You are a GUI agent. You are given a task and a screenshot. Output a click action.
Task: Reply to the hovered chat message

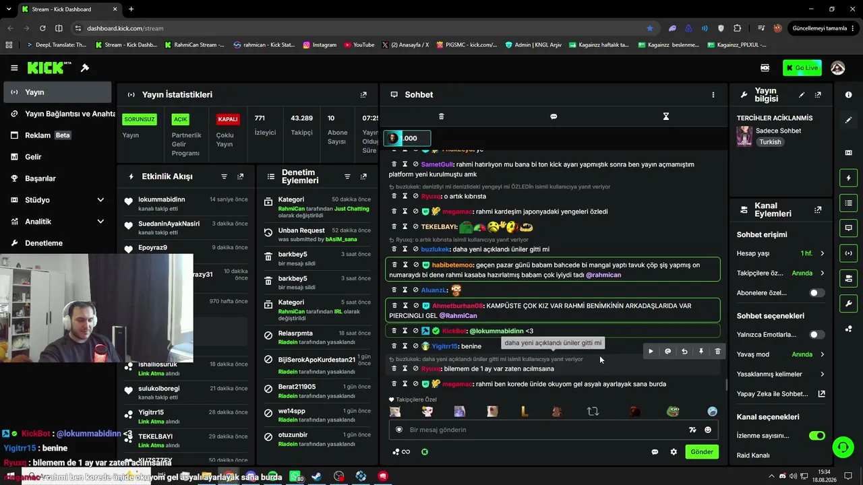[684, 351]
